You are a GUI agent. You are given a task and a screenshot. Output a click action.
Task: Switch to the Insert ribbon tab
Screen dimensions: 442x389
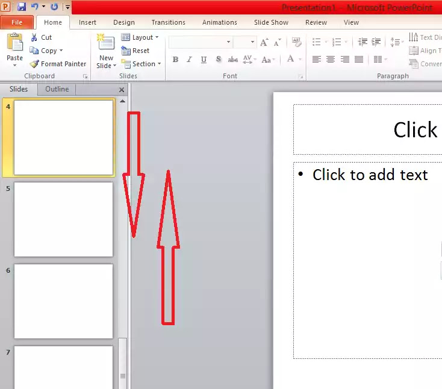click(87, 22)
